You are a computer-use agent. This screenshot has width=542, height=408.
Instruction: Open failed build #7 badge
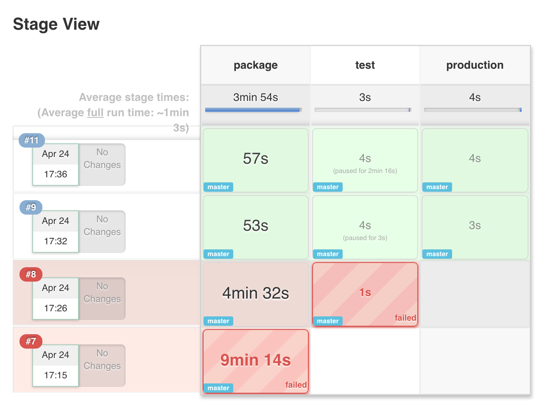(31, 341)
